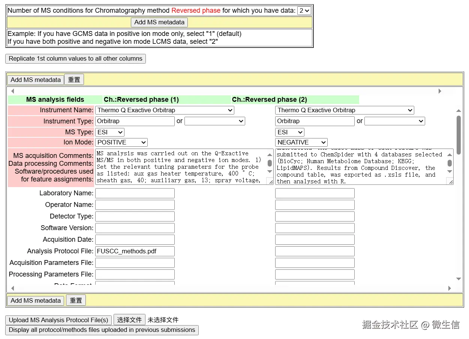Click the 重置 reset button above the fields table
This screenshot has width=469, height=339.
pyautogui.click(x=74, y=80)
